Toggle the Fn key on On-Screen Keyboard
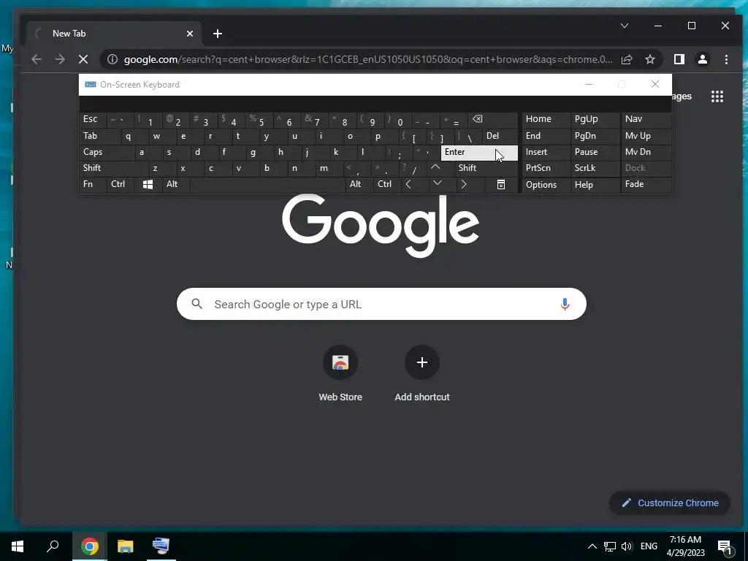 coord(93,185)
